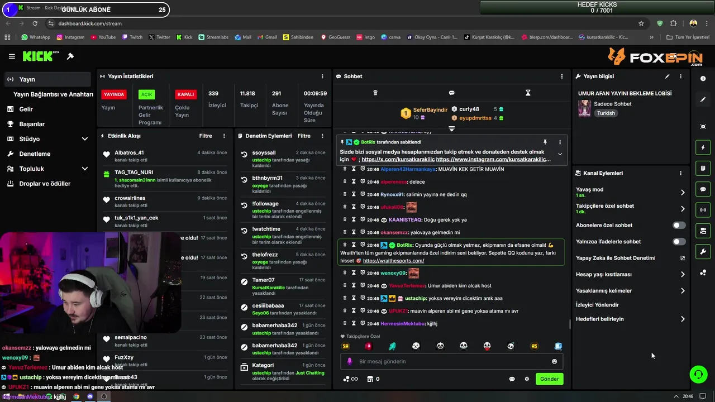The height and width of the screenshot is (402, 715).
Task: Expand the Stüdyo sidebar section
Action: pyautogui.click(x=85, y=139)
